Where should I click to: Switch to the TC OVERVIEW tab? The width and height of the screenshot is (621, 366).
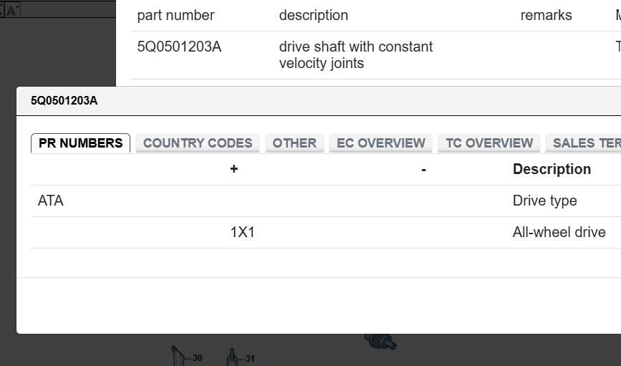489,143
